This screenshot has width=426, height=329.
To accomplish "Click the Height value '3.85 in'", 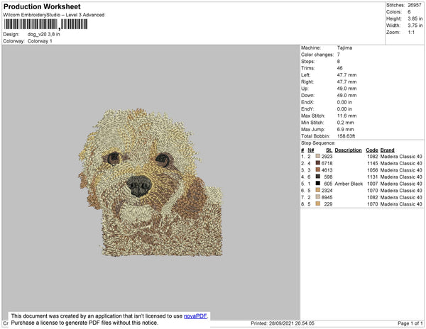I will click(x=415, y=18).
